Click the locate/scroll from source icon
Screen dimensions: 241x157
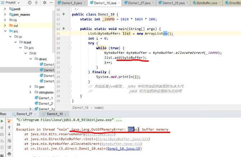point(30,2)
